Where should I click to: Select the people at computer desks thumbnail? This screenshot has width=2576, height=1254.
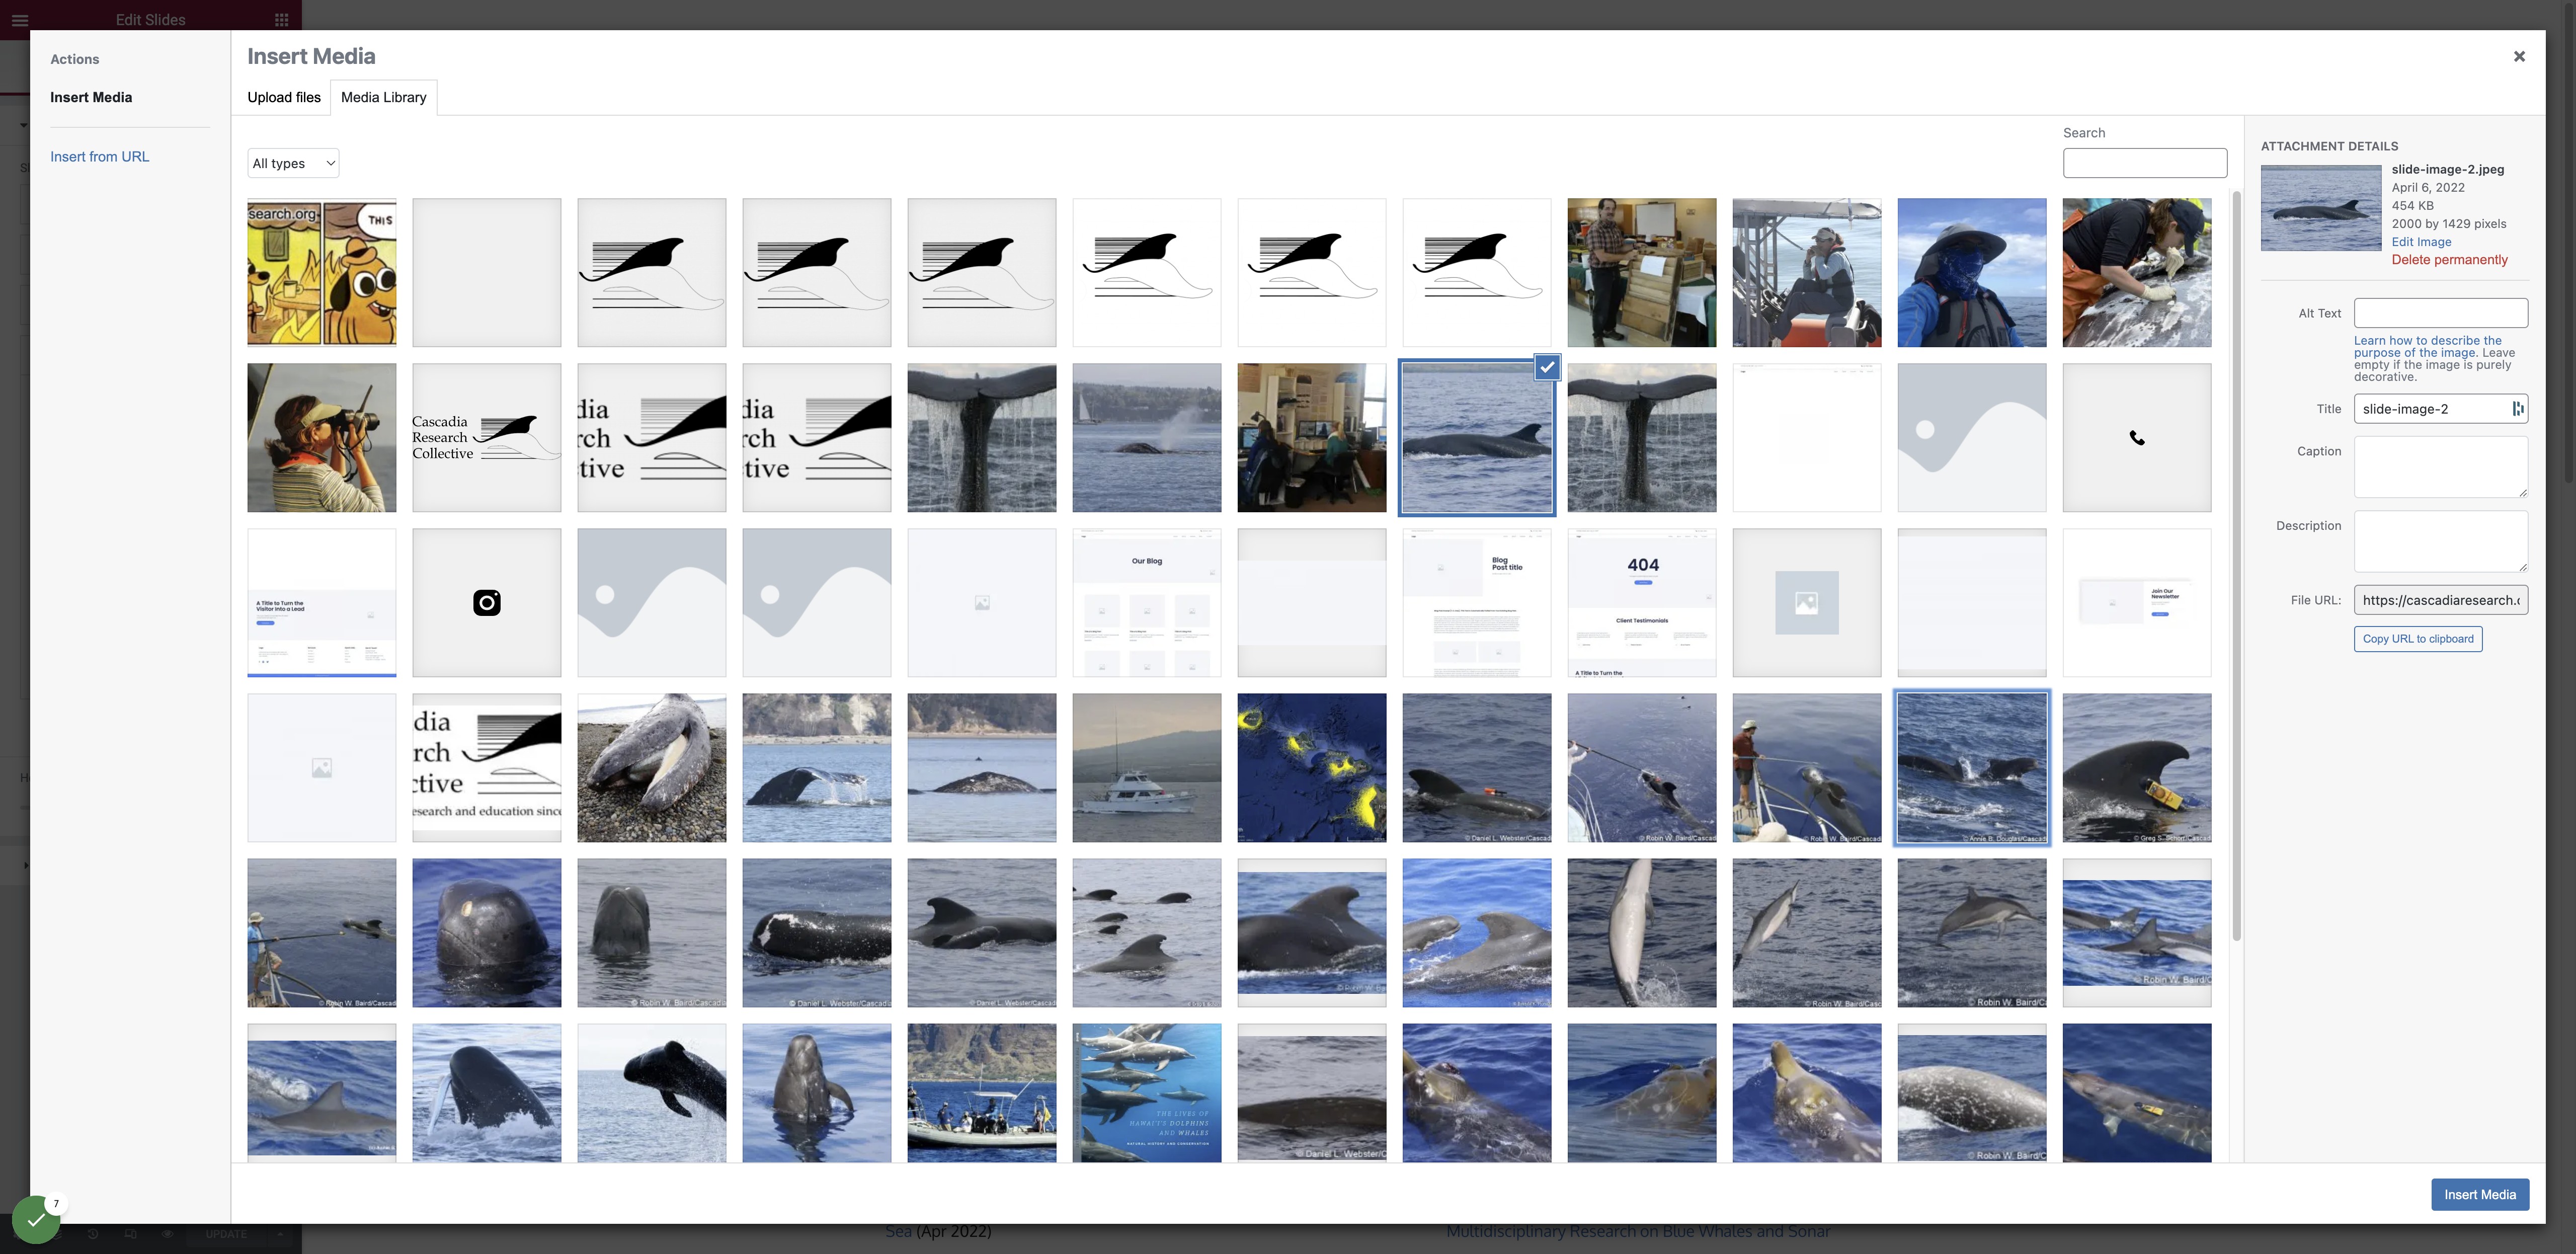tap(1312, 438)
